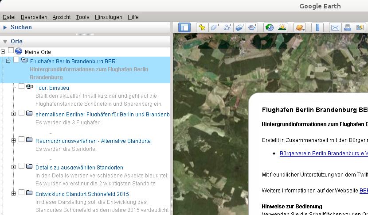Viewport: 368px width, 215px height.
Task: Add an image overlay
Action: click(x=239, y=27)
